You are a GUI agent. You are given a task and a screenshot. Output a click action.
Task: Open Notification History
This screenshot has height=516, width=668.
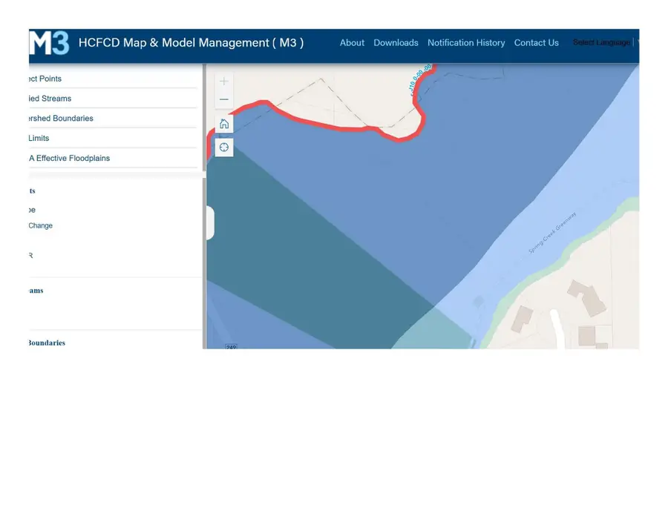click(x=466, y=43)
